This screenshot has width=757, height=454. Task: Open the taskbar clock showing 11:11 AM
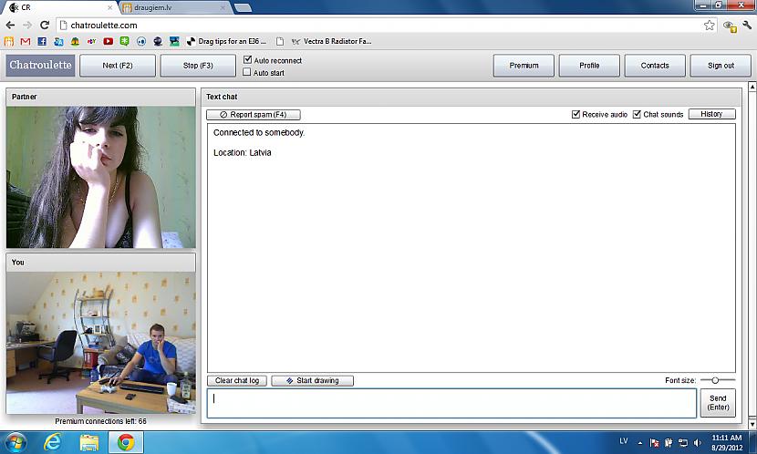pos(727,442)
